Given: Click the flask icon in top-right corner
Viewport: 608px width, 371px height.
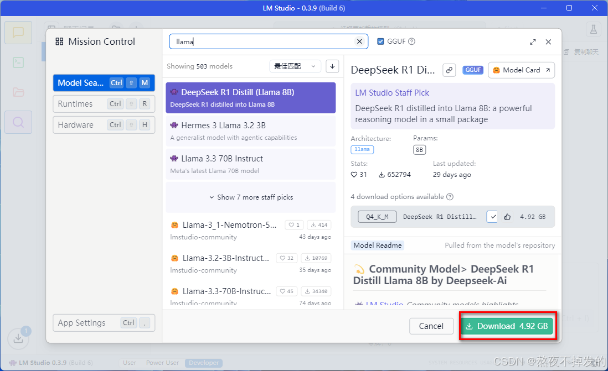Looking at the screenshot, I should (x=593, y=29).
